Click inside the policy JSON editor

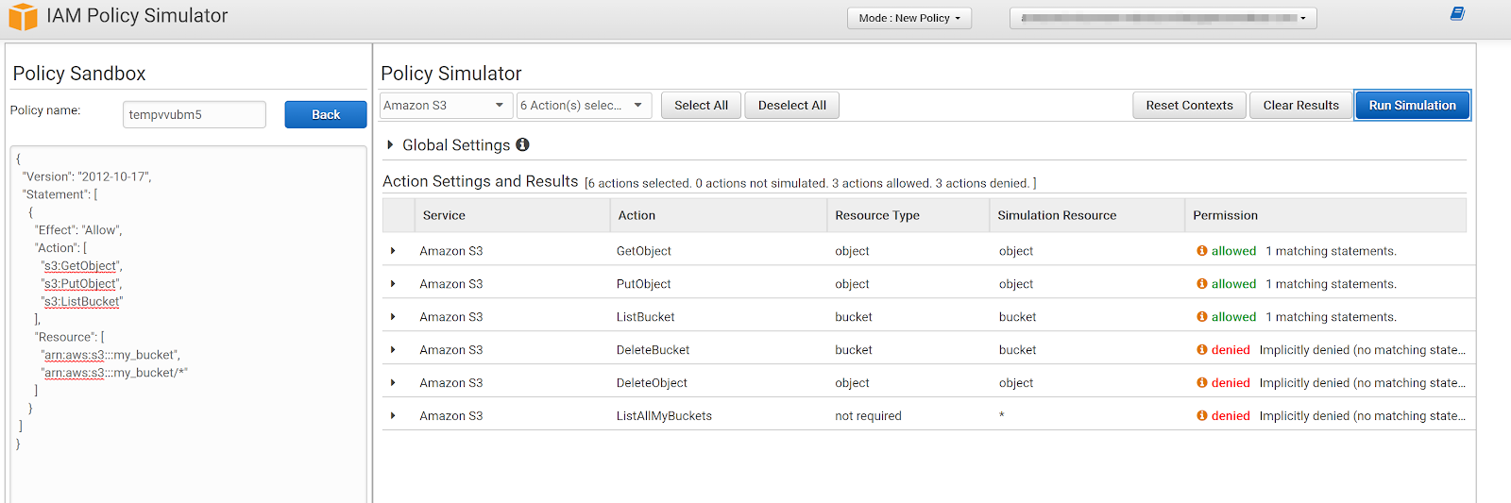pos(188,325)
